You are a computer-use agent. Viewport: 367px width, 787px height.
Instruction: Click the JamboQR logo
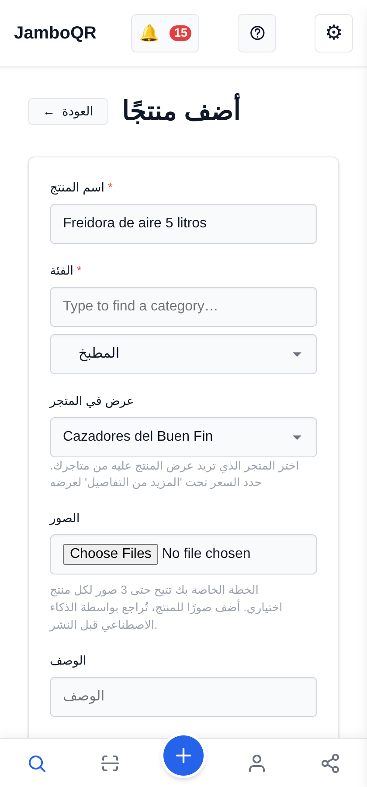55,33
